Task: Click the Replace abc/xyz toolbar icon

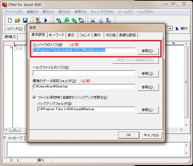Action: coord(81,20)
